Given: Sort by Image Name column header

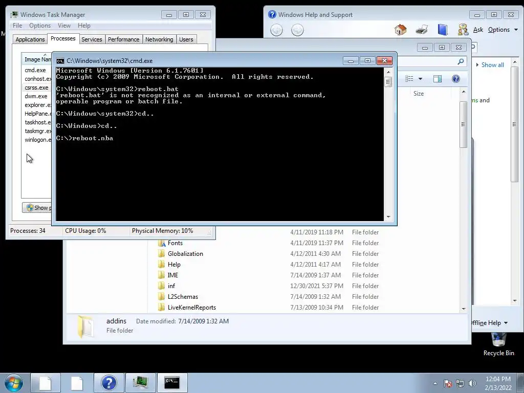Looking at the screenshot, I should [x=37, y=59].
